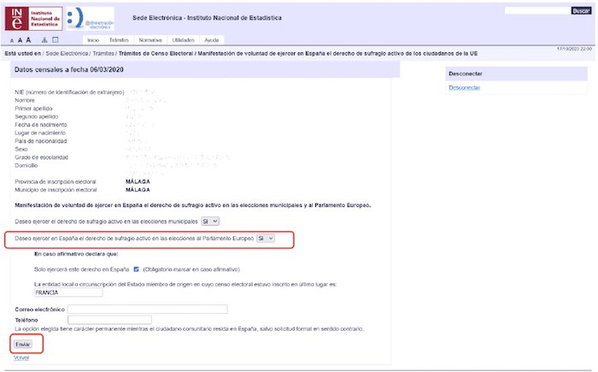Click the NIE label text
The width and height of the screenshot is (598, 372).
pos(69,92)
